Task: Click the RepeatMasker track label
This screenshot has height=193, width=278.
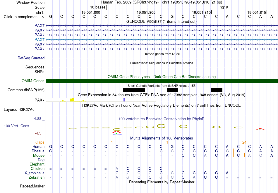Action: (32, 186)
